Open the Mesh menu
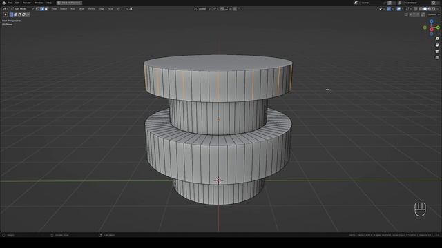 [x=81, y=9]
